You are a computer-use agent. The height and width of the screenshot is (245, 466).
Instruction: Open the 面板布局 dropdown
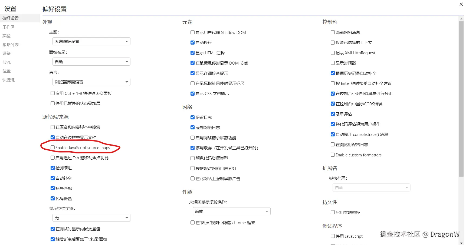tap(91, 61)
